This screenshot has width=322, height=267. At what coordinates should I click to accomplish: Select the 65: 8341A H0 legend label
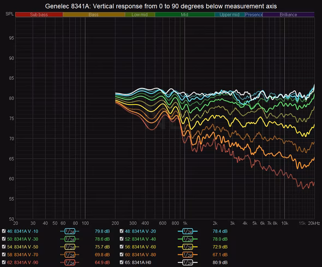pyautogui.click(x=138, y=263)
